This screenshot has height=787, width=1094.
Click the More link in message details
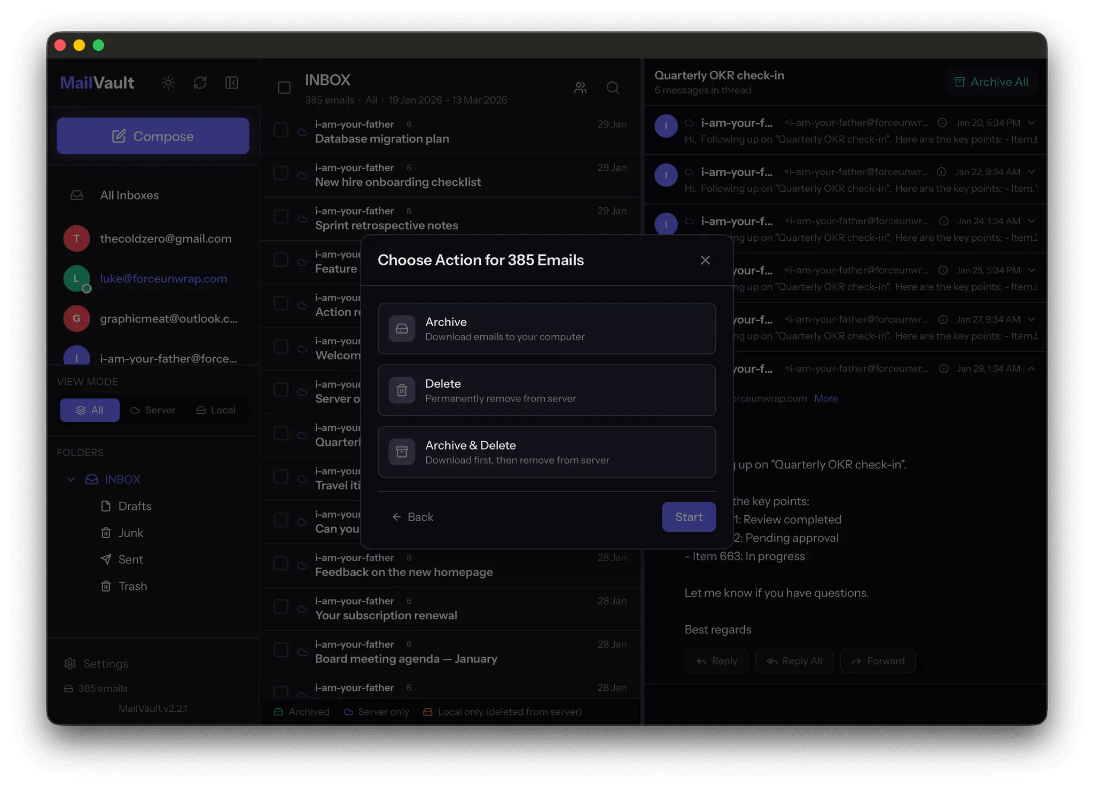pyautogui.click(x=826, y=398)
